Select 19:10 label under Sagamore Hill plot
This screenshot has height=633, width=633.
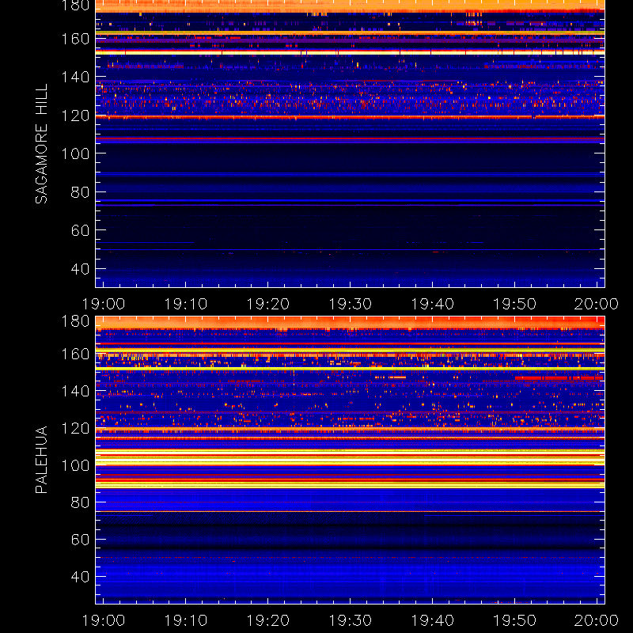coord(186,304)
